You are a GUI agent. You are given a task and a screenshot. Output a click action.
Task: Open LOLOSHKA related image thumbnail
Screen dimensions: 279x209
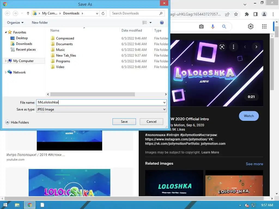[174, 183]
